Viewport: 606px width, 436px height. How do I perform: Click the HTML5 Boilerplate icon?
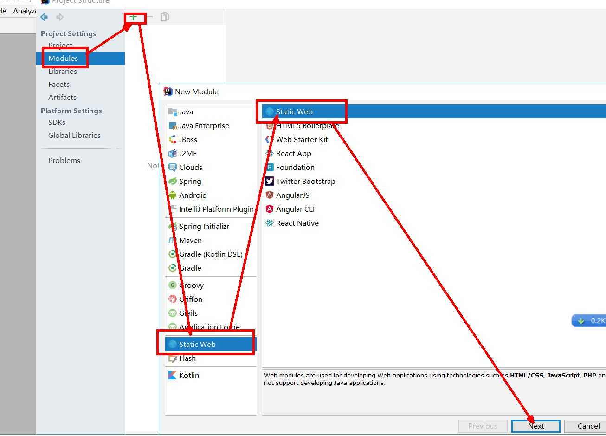(x=270, y=125)
